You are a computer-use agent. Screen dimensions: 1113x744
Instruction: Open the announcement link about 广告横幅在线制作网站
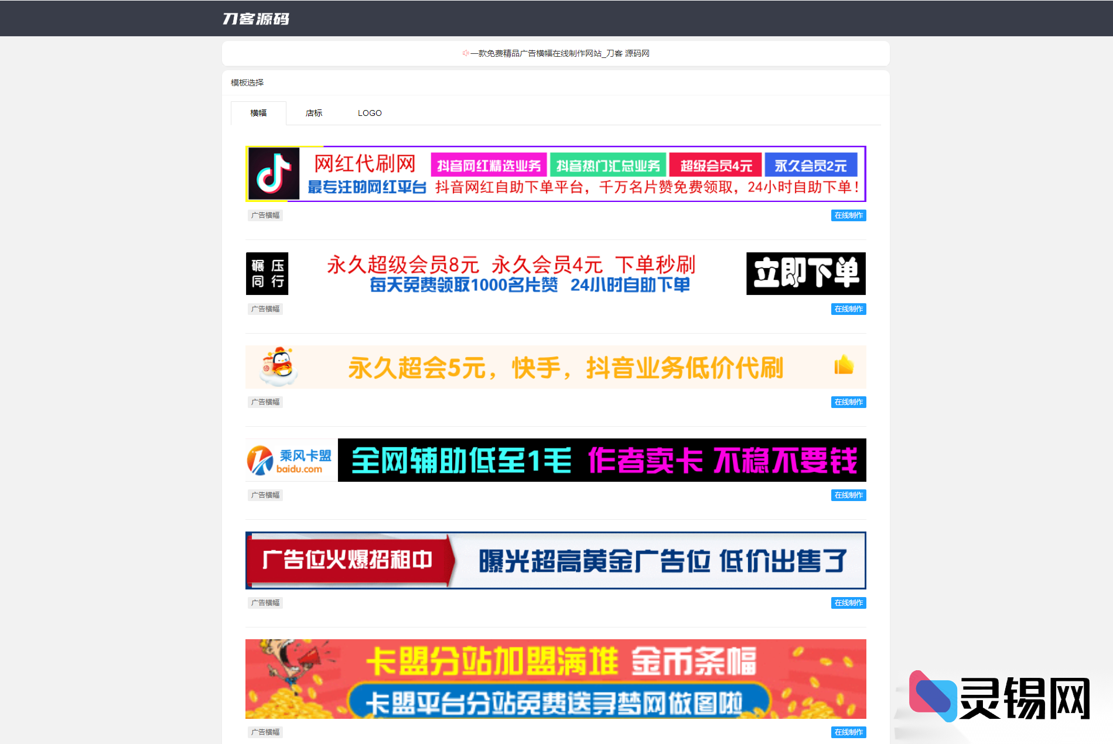(559, 53)
